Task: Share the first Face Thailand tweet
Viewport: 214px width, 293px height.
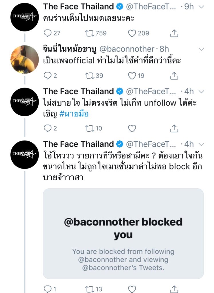Action: pos(174,33)
